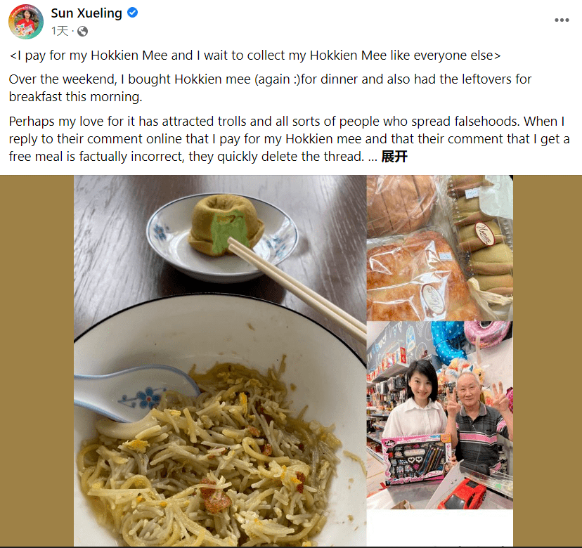Open the toy shop photo of two people
582x548 pixels.
click(x=440, y=415)
